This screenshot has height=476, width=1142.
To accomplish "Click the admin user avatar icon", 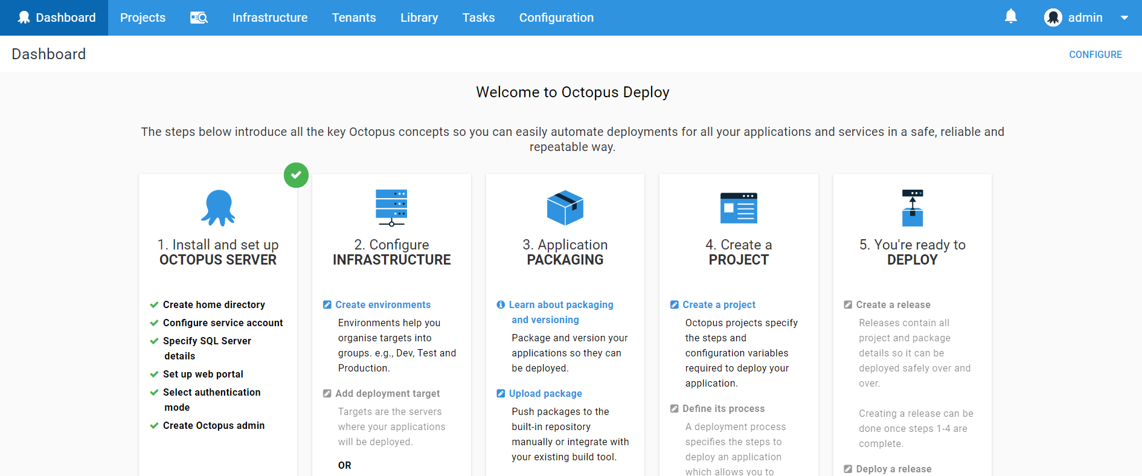I will (1053, 18).
